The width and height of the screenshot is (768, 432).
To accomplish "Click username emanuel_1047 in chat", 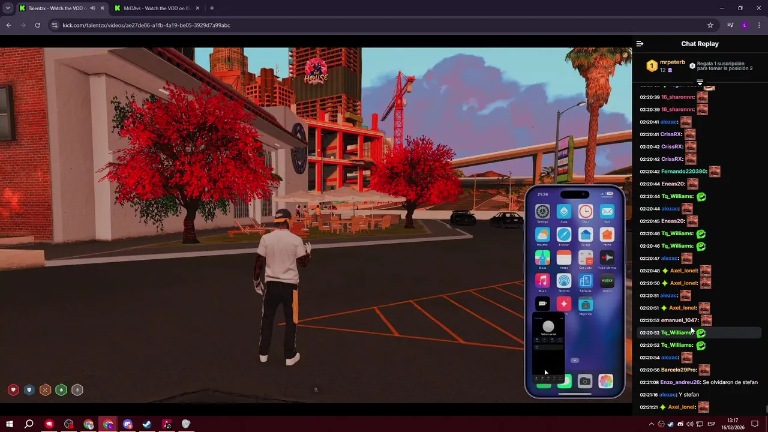I will [680, 320].
